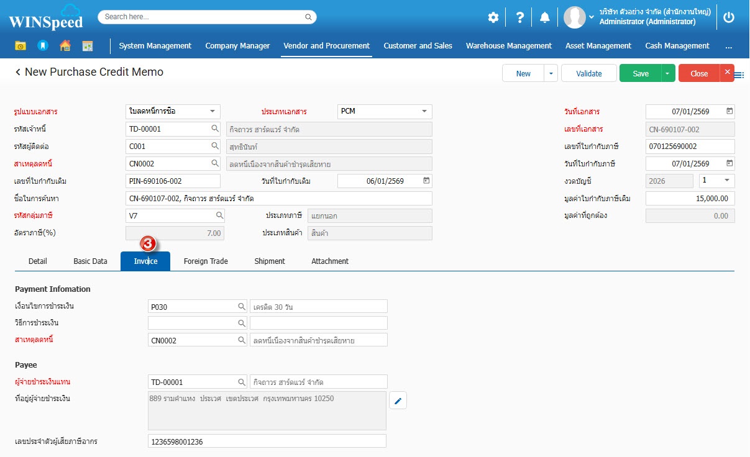Expand the New button dropdown arrow

click(551, 74)
